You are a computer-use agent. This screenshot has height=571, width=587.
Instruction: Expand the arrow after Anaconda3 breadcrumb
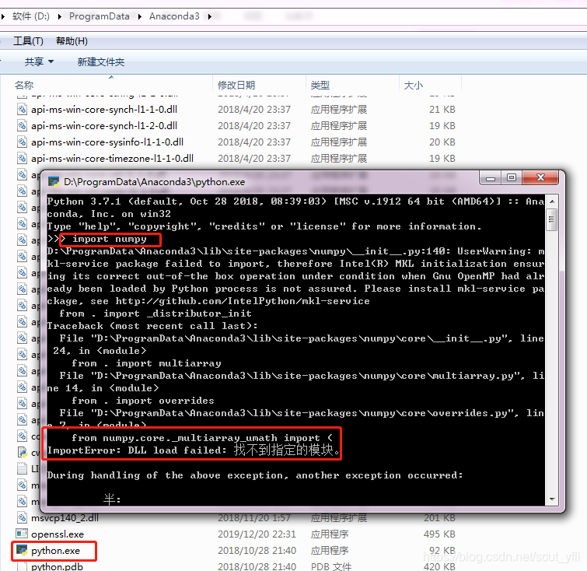tap(209, 16)
